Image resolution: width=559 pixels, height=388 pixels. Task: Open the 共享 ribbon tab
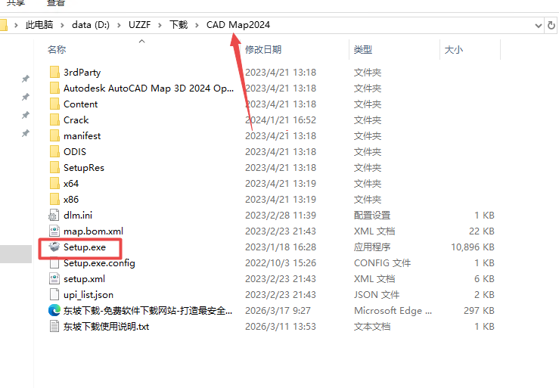pos(14,3)
